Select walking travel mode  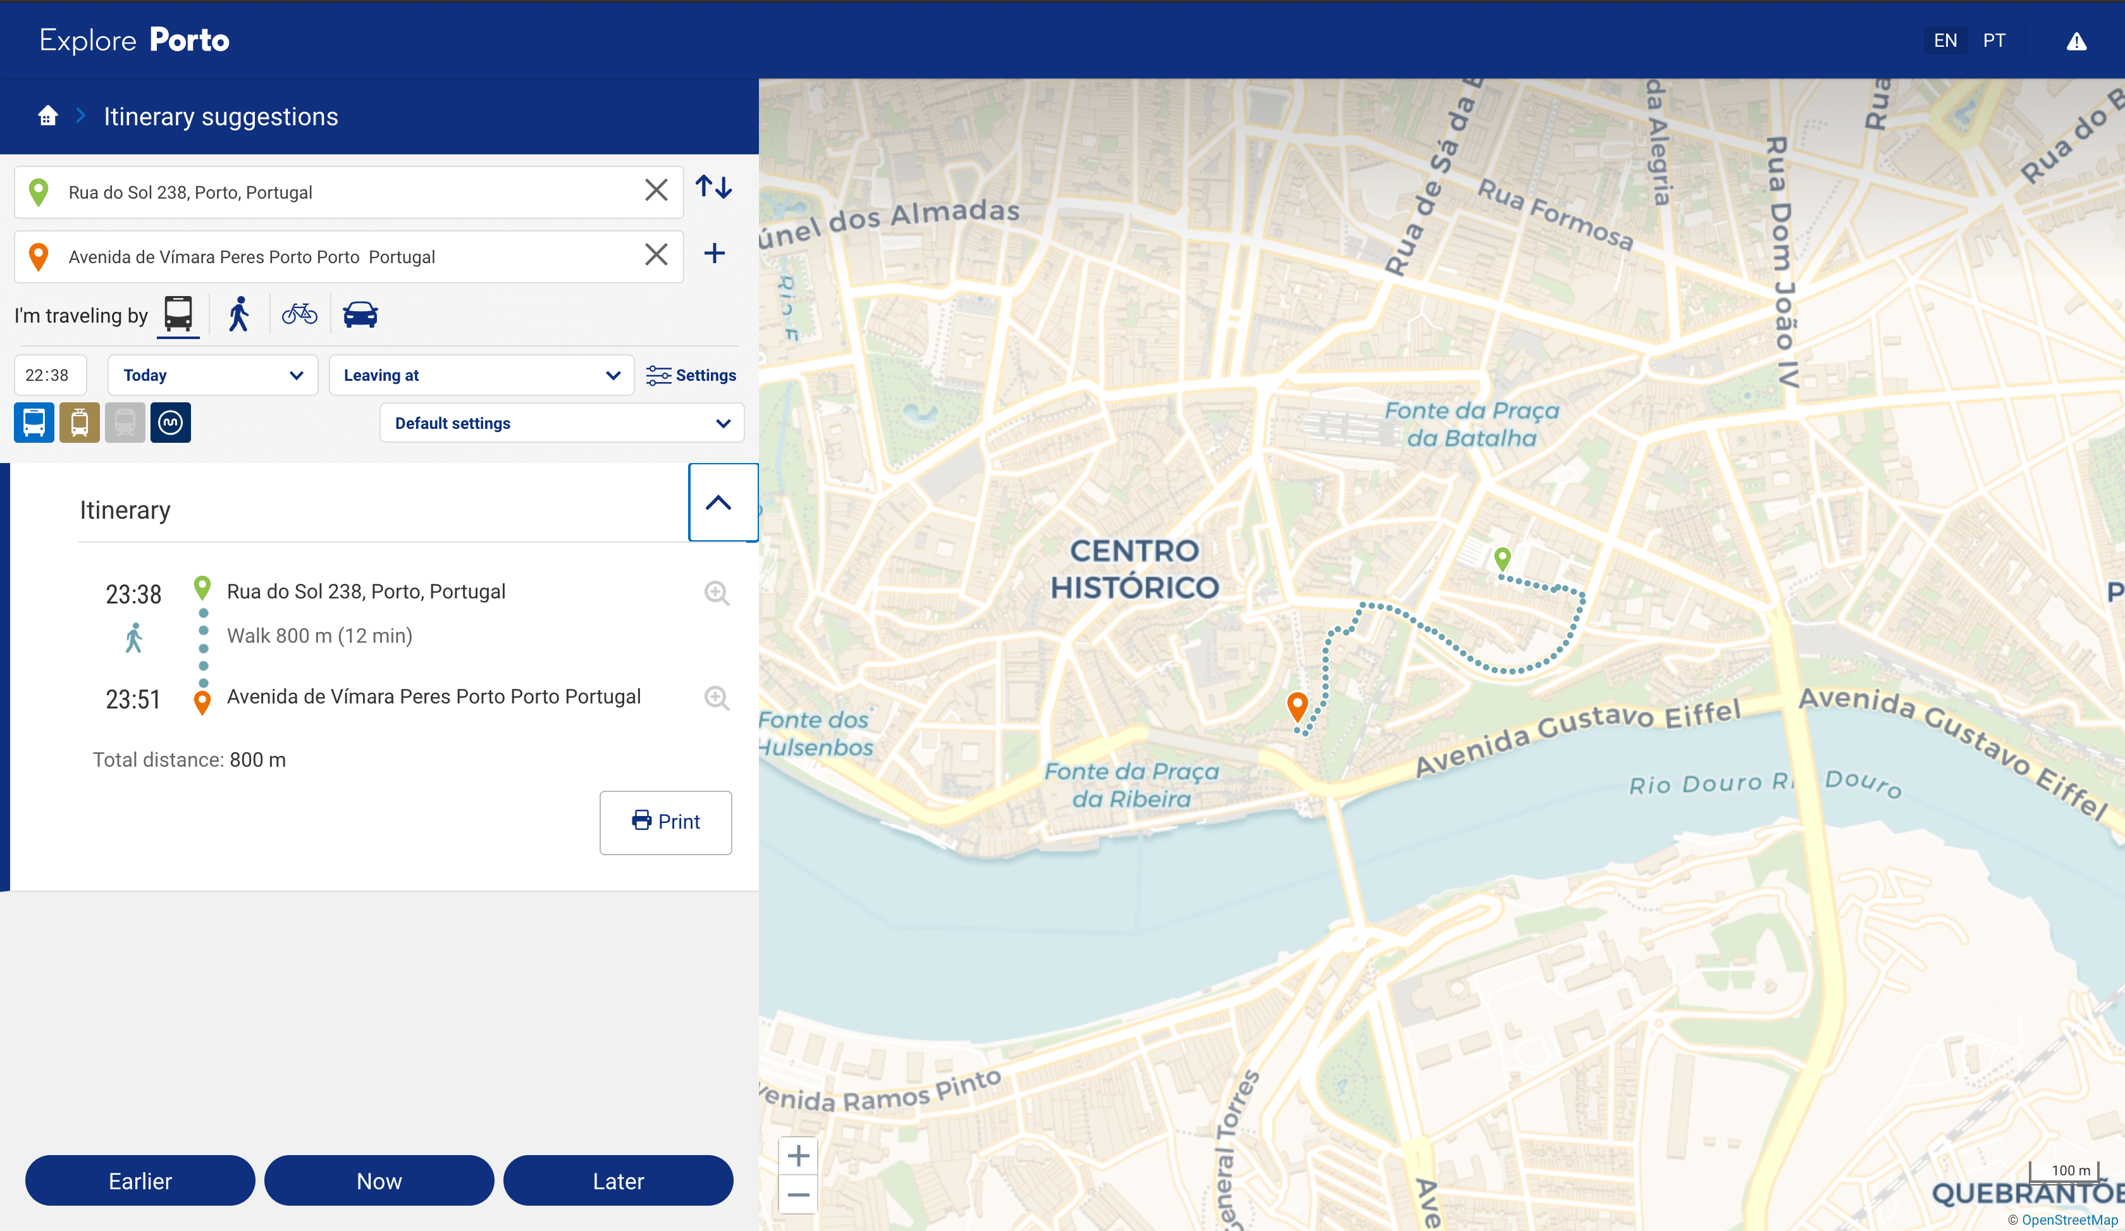pos(240,314)
